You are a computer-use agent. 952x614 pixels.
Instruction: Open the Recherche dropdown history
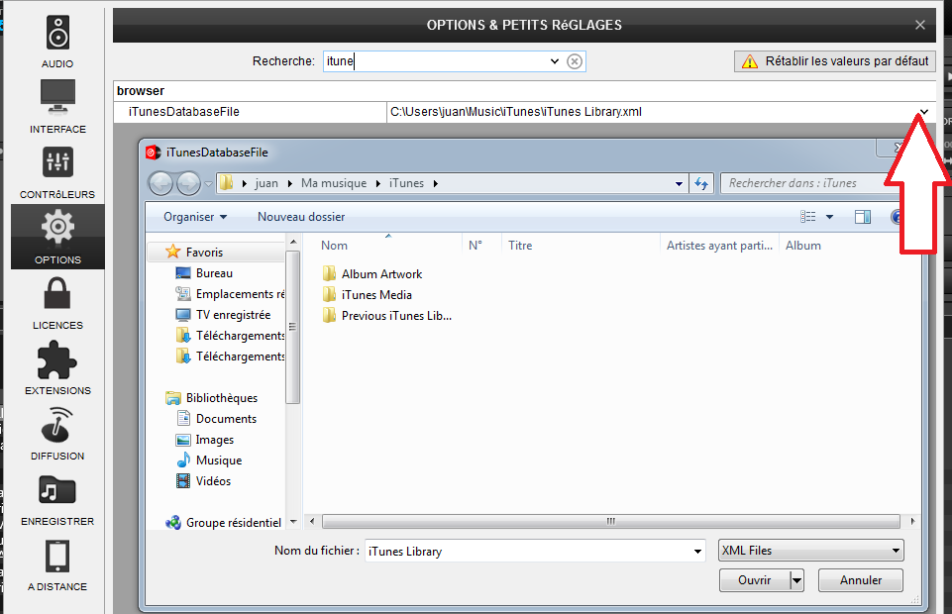point(555,61)
